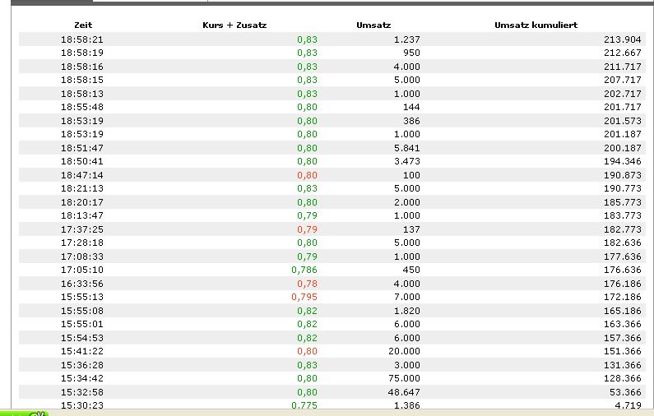Screen dimensions: 654x416
Task: Click the price 0,786
Action: 304,270
